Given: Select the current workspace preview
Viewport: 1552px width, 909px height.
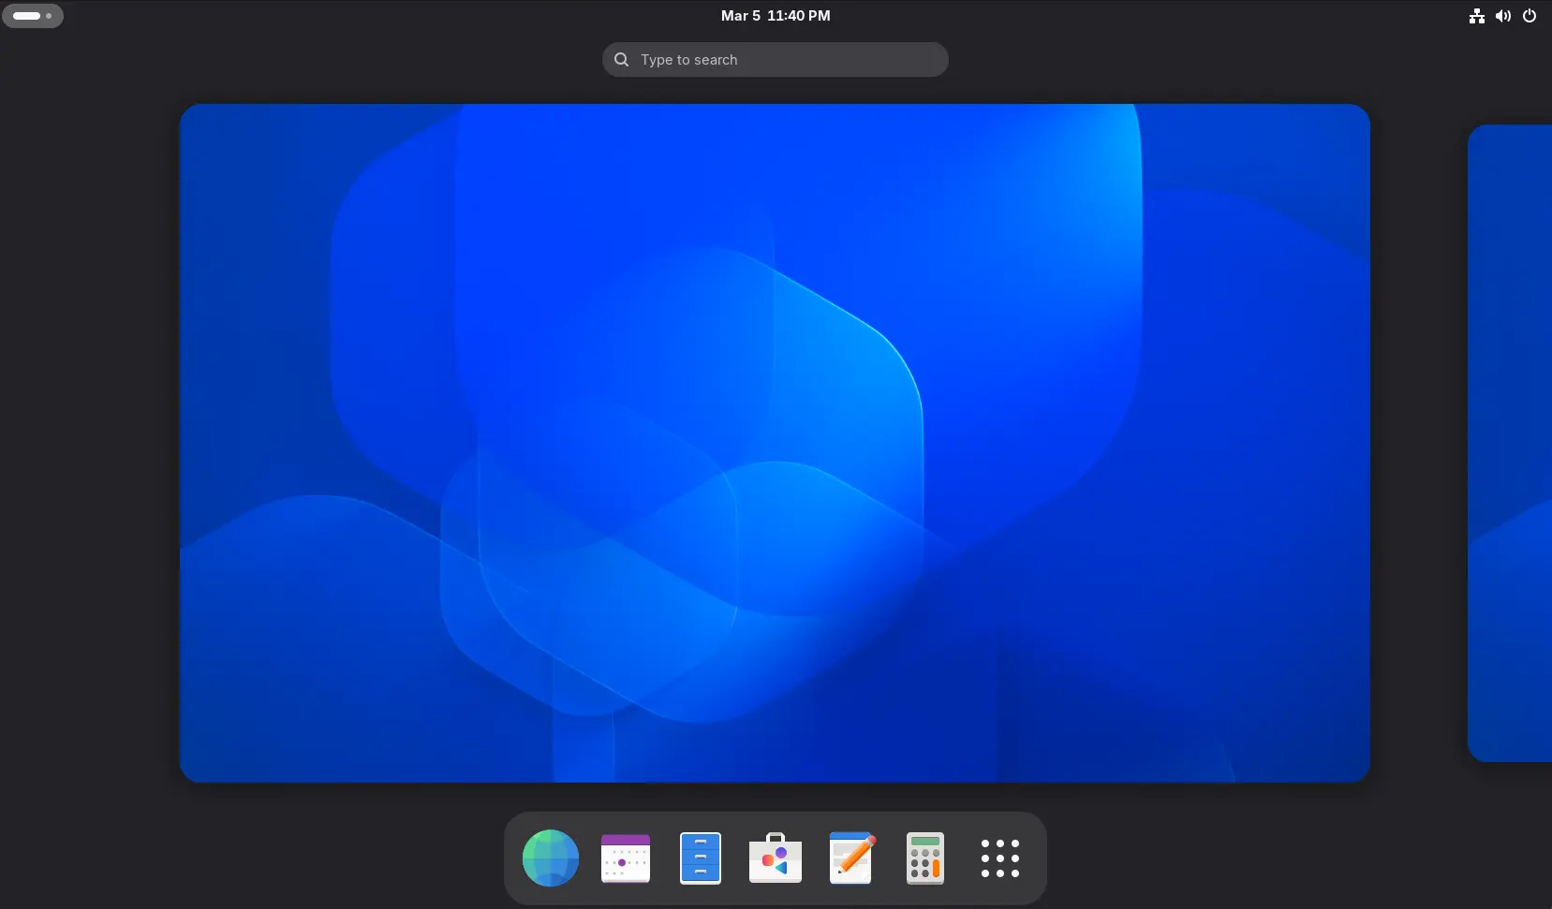Looking at the screenshot, I should [774, 443].
